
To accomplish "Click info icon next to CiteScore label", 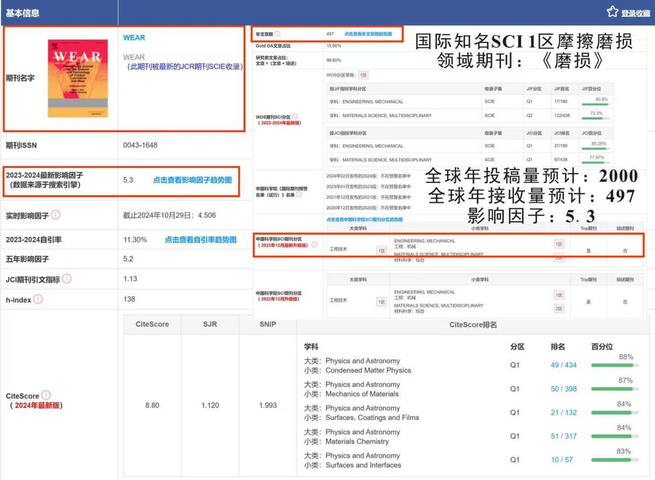I will (46, 395).
